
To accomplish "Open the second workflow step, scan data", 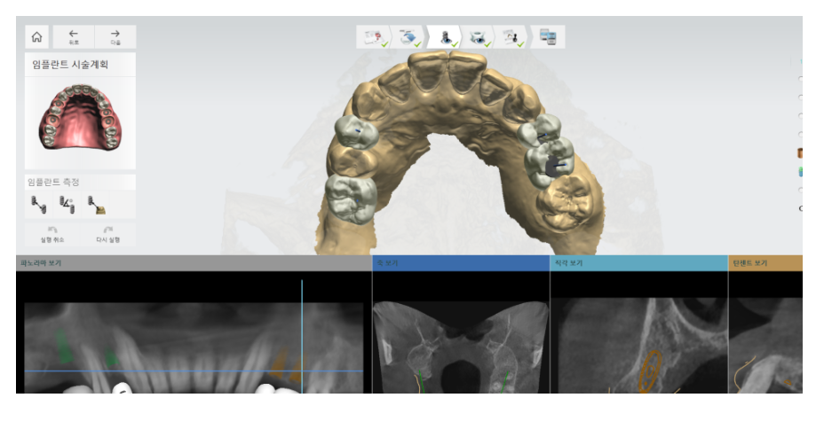I will [410, 37].
